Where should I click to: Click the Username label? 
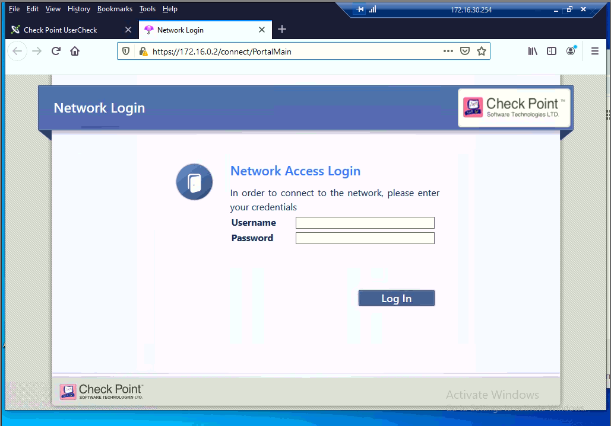[254, 223]
